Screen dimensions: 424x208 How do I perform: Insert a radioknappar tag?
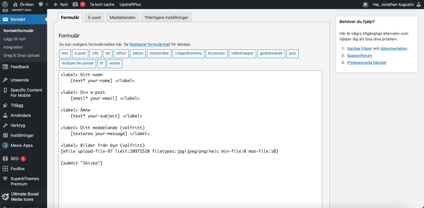pyautogui.click(x=242, y=53)
